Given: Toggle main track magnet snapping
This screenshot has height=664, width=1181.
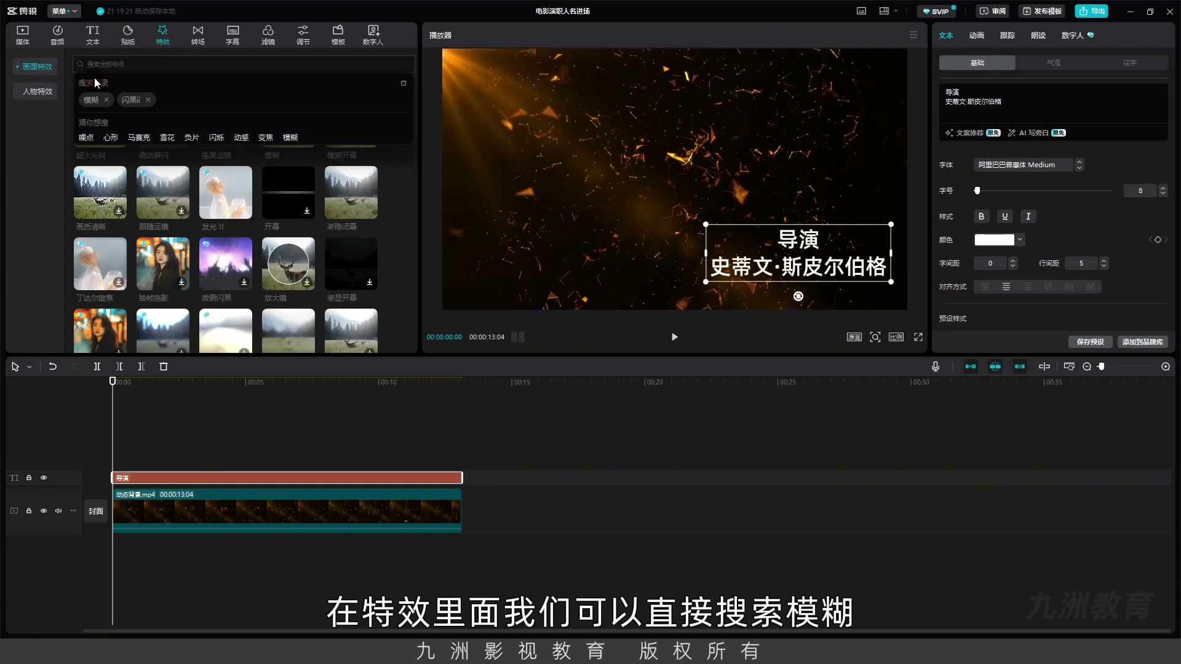Looking at the screenshot, I should [x=971, y=366].
